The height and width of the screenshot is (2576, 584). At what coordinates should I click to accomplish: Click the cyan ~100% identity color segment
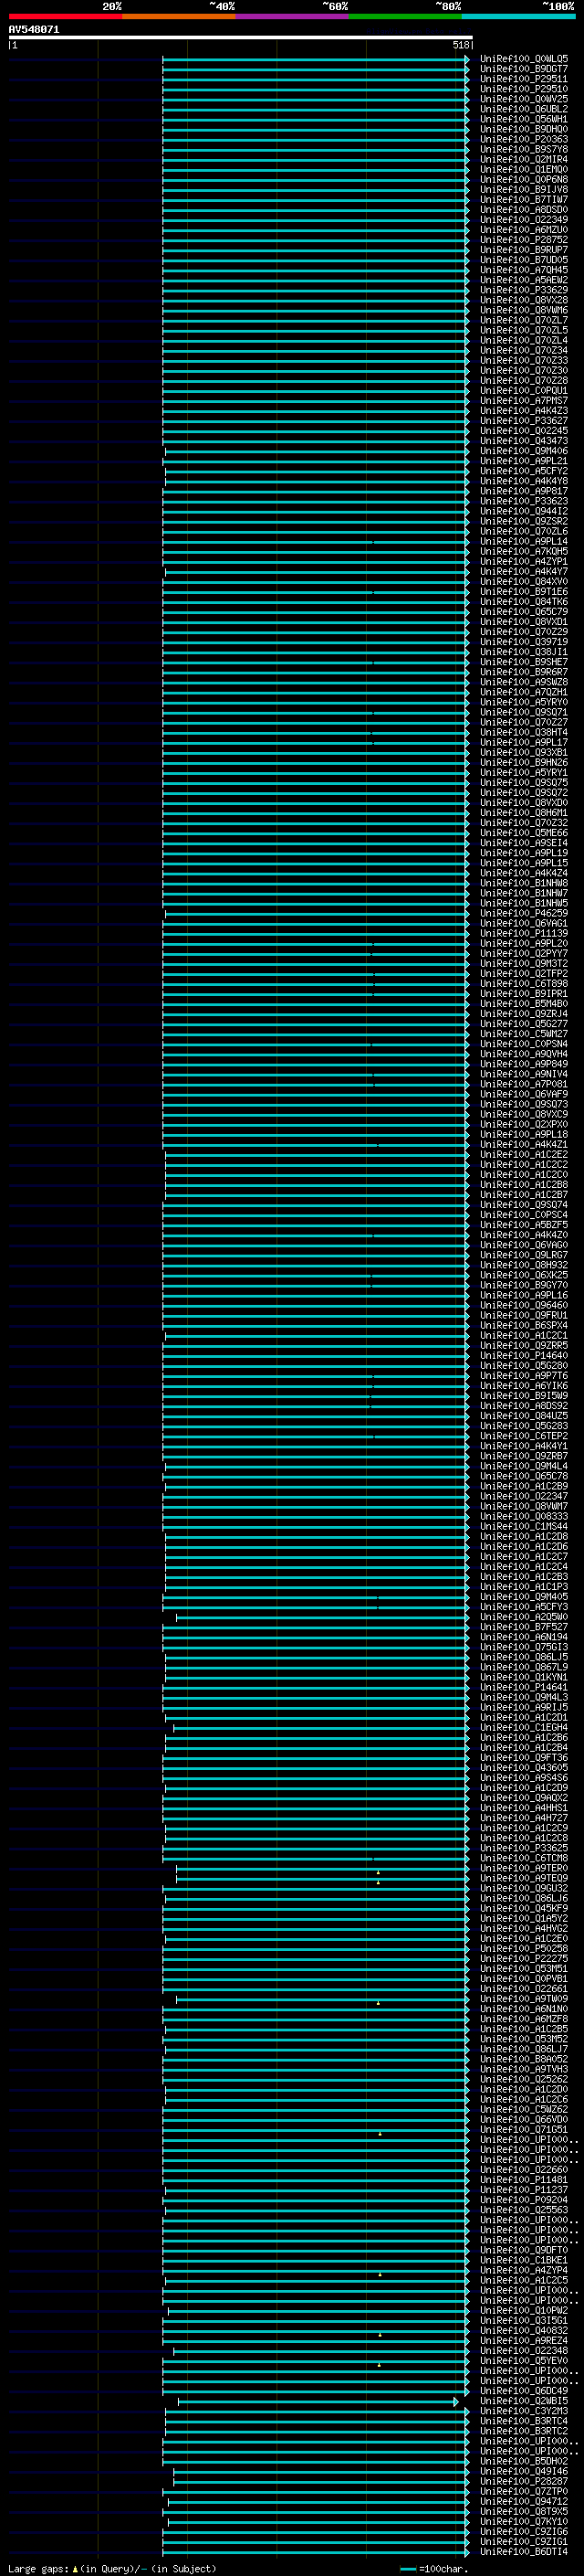[519, 16]
